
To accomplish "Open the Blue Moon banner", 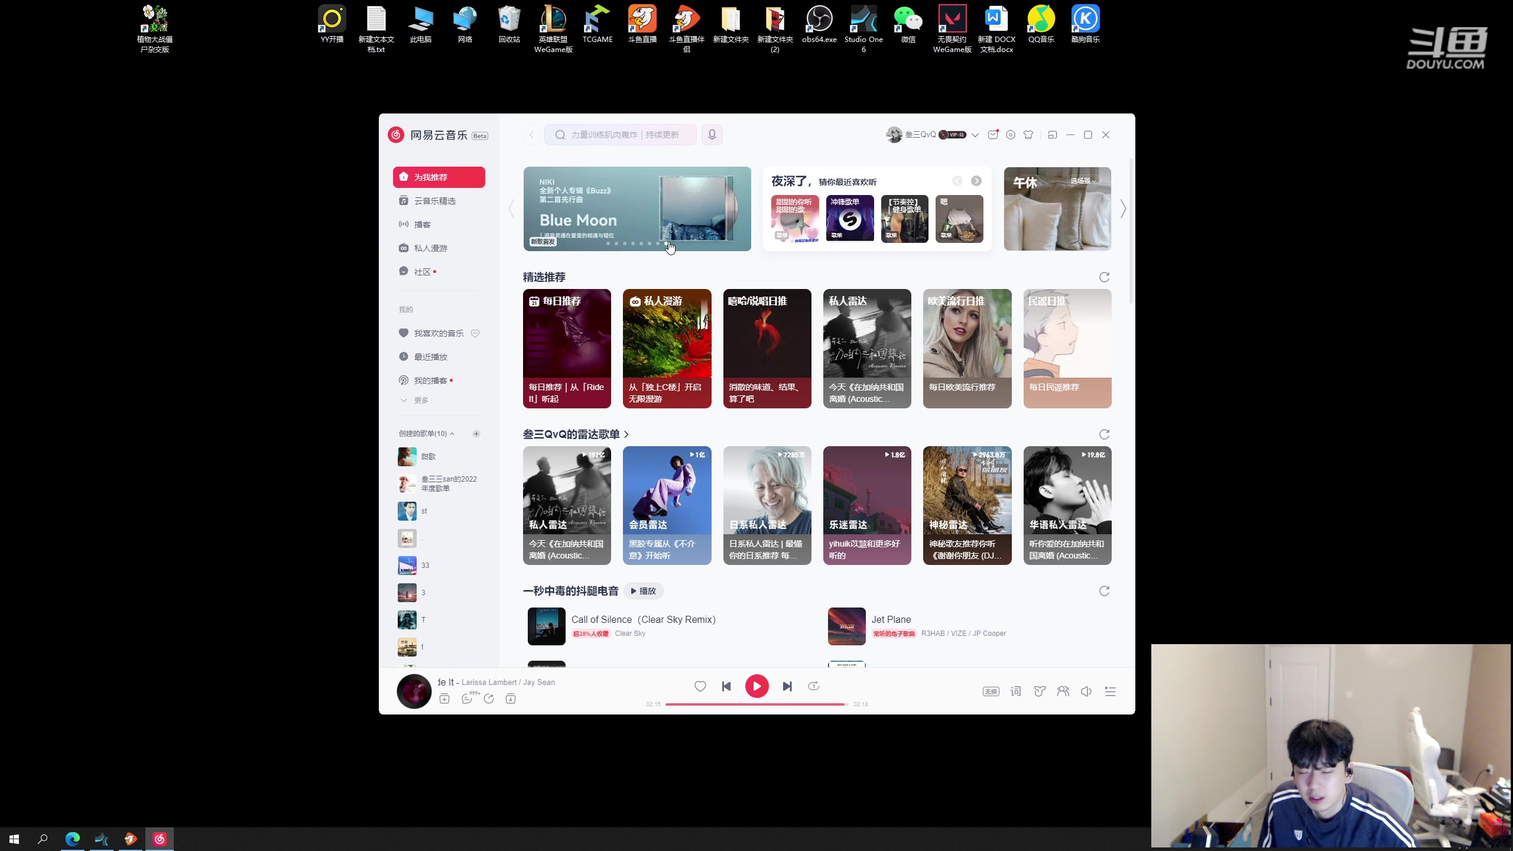I will click(637, 209).
